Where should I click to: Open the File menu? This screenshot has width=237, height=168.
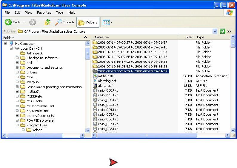[x=7, y=12]
